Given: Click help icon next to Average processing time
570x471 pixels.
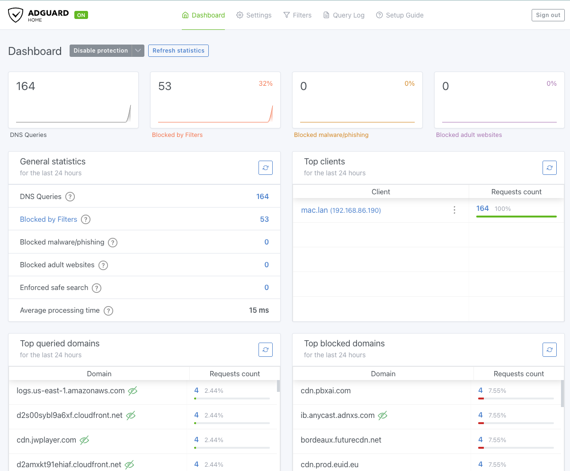Looking at the screenshot, I should pos(108,311).
